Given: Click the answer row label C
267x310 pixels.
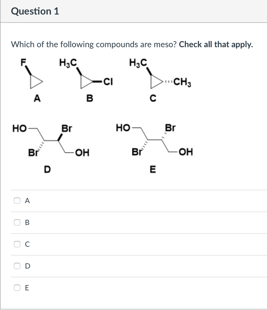Looking at the screenshot, I should coord(27,244).
